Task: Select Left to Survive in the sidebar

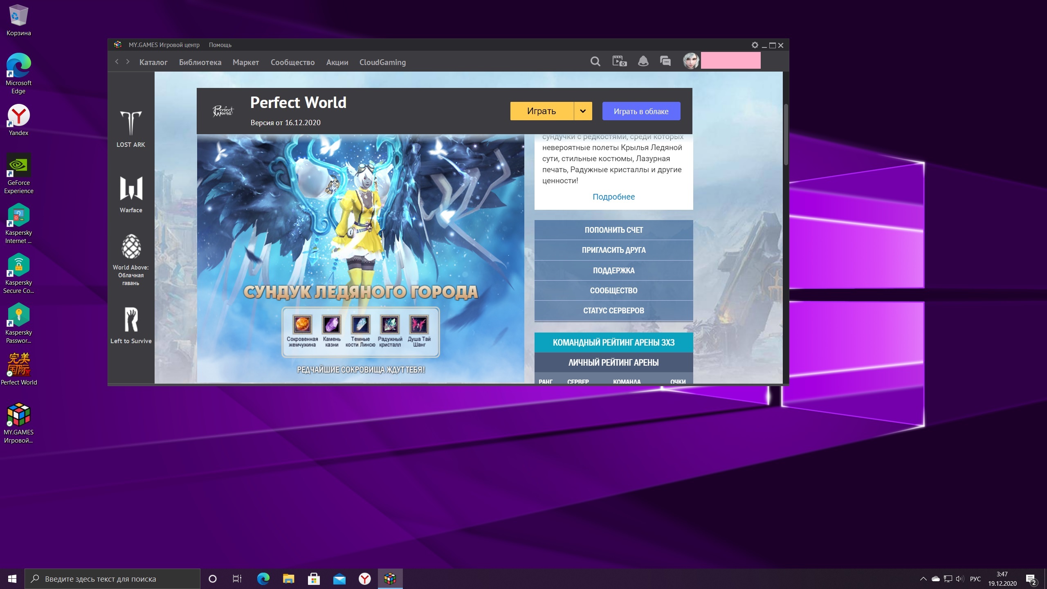Action: [x=131, y=325]
